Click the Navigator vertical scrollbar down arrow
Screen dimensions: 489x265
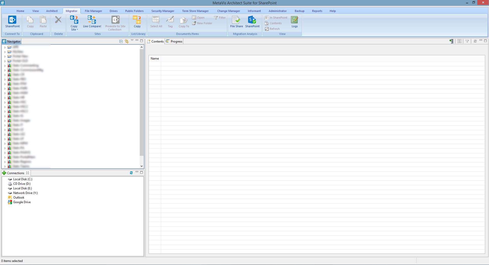click(x=141, y=166)
